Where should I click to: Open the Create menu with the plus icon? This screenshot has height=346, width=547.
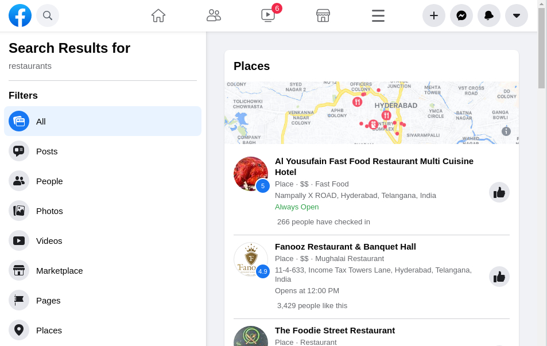coord(433,15)
